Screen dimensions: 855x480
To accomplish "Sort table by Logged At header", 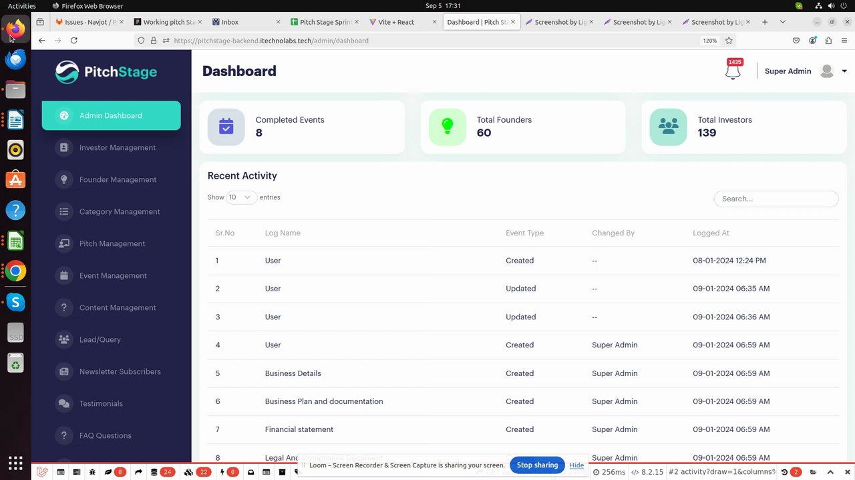I will pyautogui.click(x=711, y=233).
